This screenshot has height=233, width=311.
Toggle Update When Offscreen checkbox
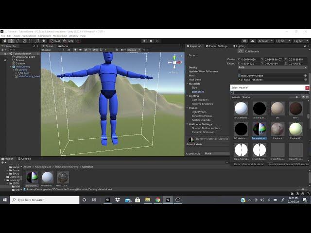point(239,71)
